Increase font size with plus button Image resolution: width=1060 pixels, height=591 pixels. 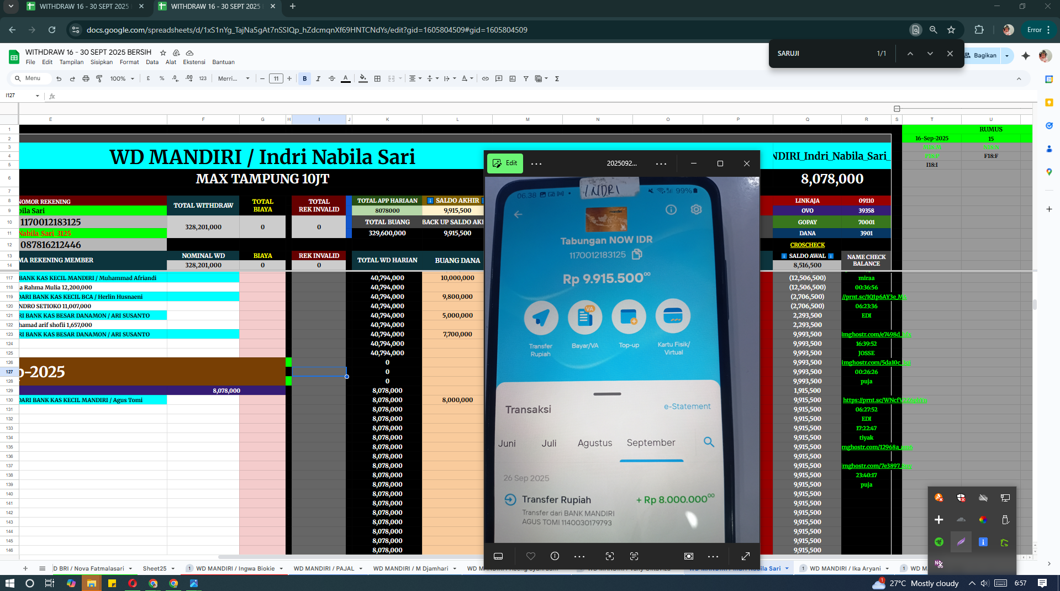[x=289, y=78]
